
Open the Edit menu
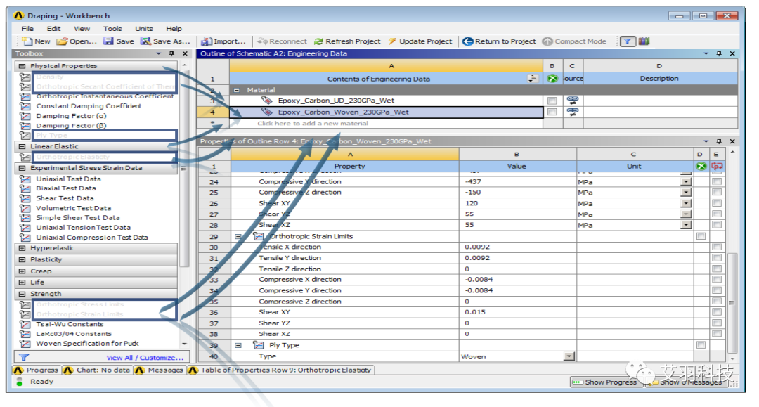tap(53, 29)
